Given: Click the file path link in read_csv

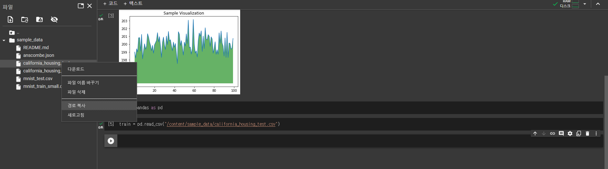Looking at the screenshot, I should tap(221, 124).
